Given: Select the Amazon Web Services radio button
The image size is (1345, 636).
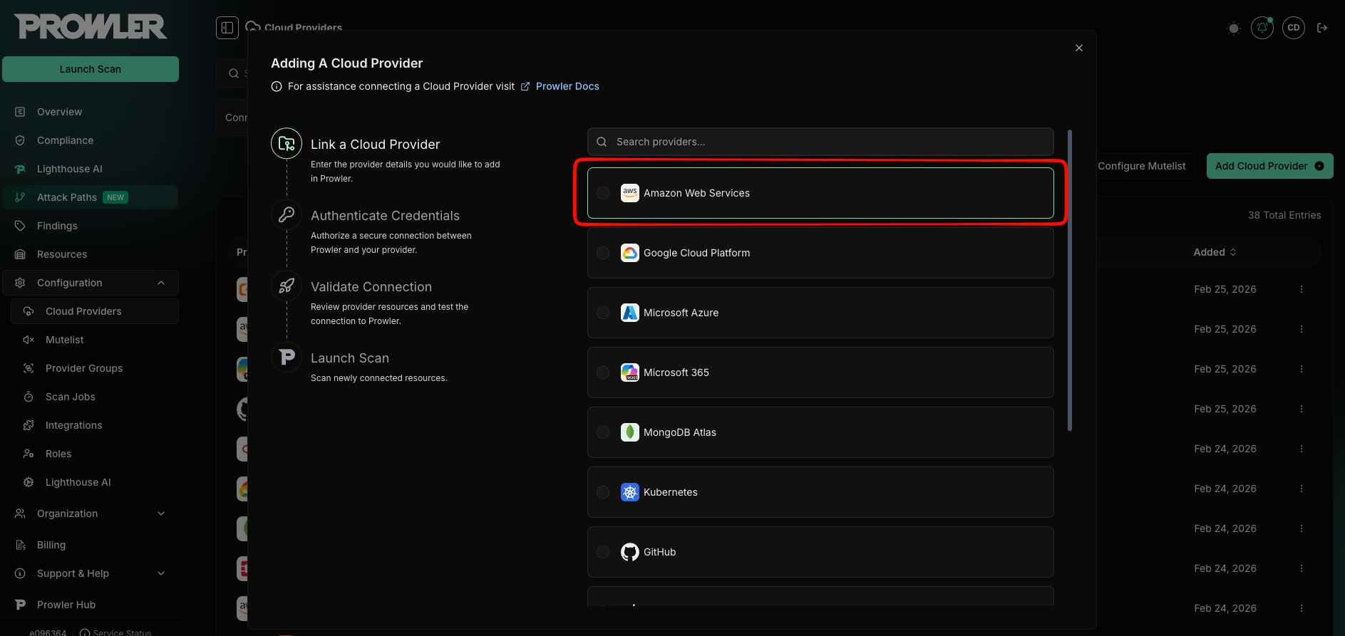Looking at the screenshot, I should (603, 193).
